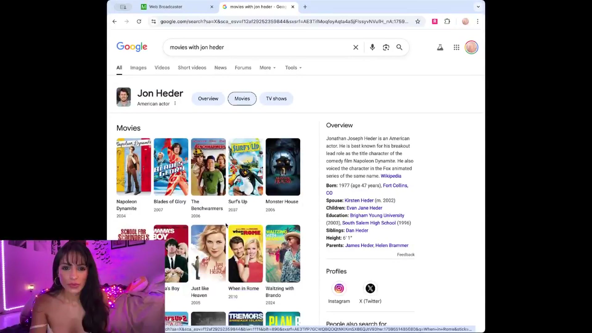Open tab search chevron in title bar
The image size is (592, 333).
coord(478,7)
